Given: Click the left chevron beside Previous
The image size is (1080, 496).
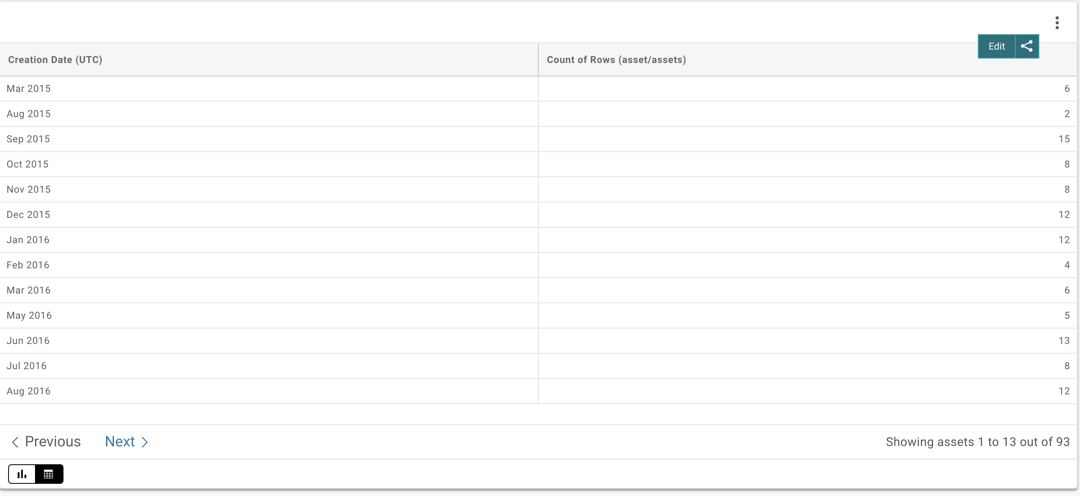Looking at the screenshot, I should [15, 442].
